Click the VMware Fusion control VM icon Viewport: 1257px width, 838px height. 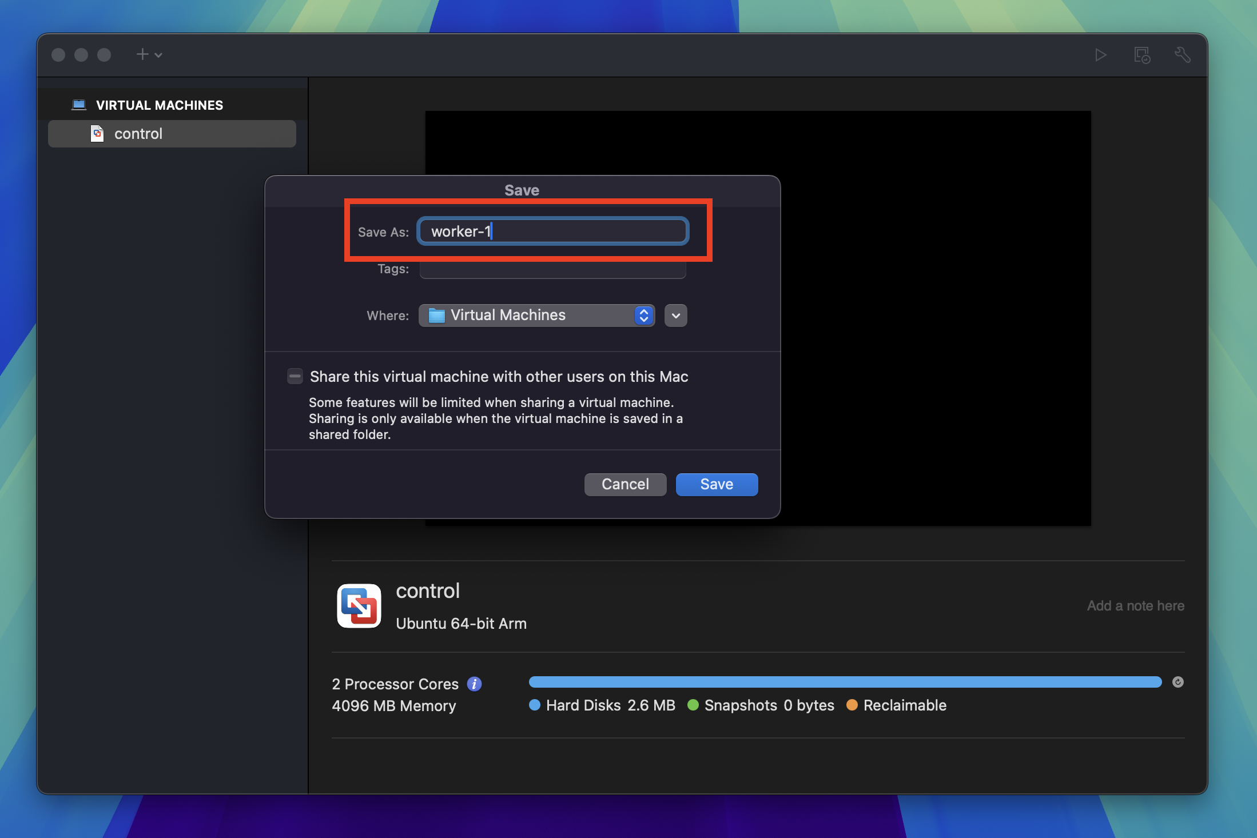(x=359, y=605)
